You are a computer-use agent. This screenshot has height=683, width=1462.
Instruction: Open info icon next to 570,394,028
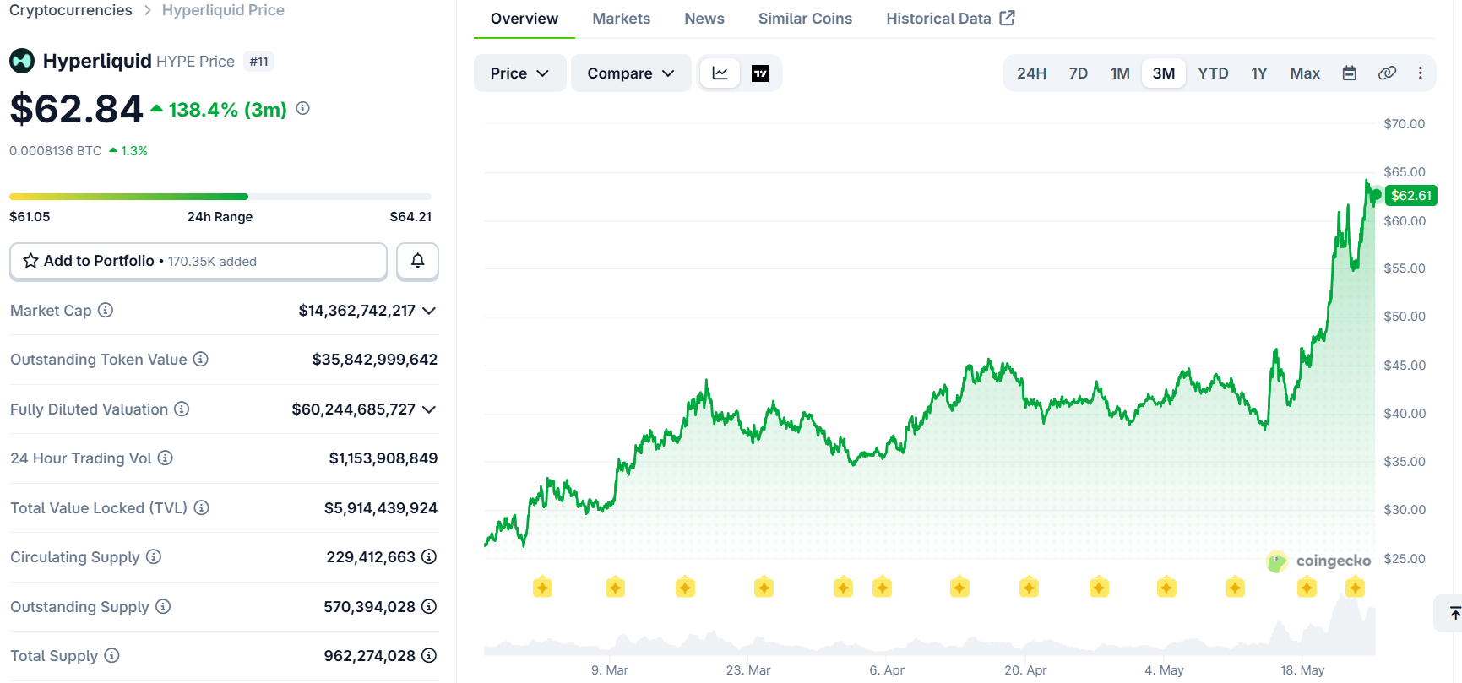tap(429, 606)
